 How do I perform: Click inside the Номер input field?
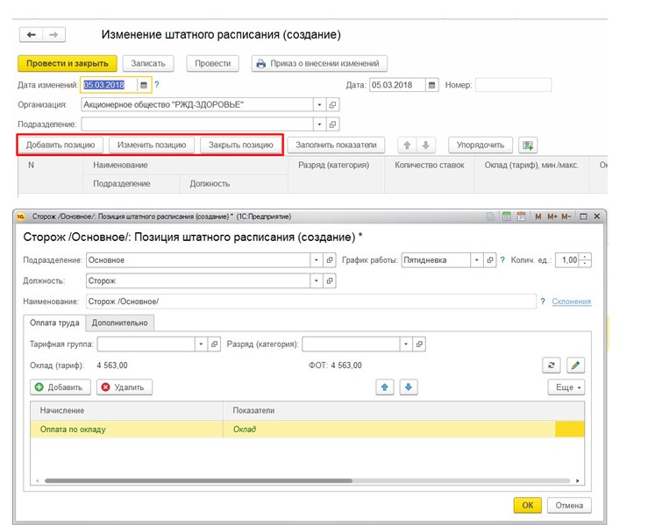coord(512,85)
